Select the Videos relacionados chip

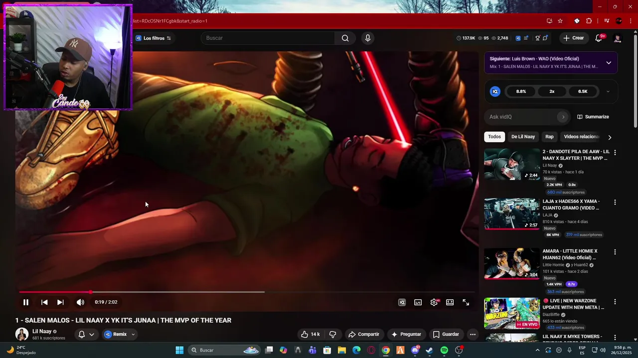point(581,137)
